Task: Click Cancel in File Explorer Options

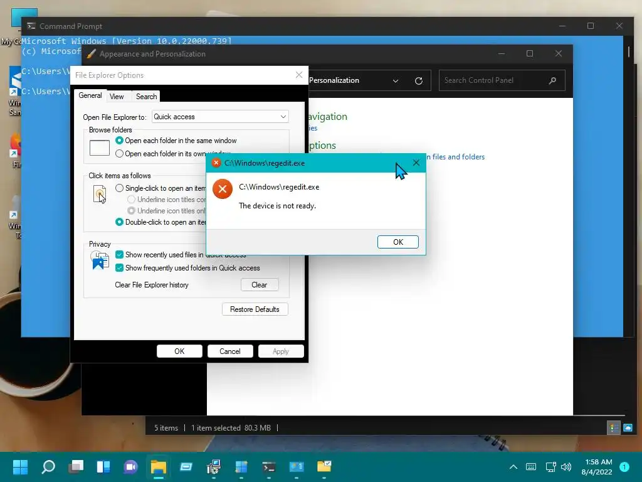Action: tap(230, 351)
